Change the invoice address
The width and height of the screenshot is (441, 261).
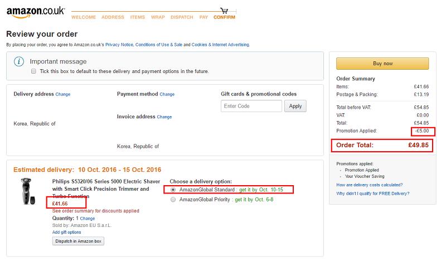[x=164, y=117]
